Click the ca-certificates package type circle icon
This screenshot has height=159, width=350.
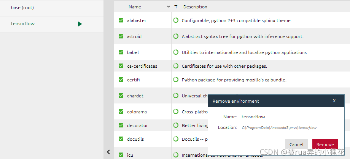176,66
